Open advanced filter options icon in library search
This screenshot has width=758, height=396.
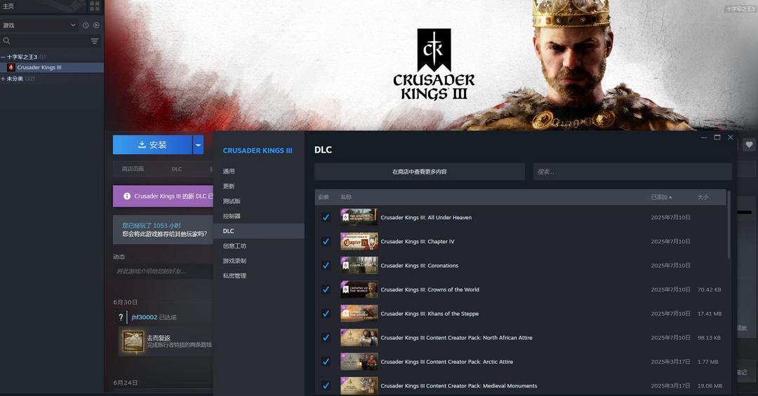coord(95,41)
